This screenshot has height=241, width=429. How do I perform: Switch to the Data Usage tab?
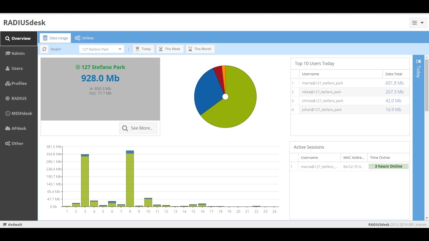55,38
